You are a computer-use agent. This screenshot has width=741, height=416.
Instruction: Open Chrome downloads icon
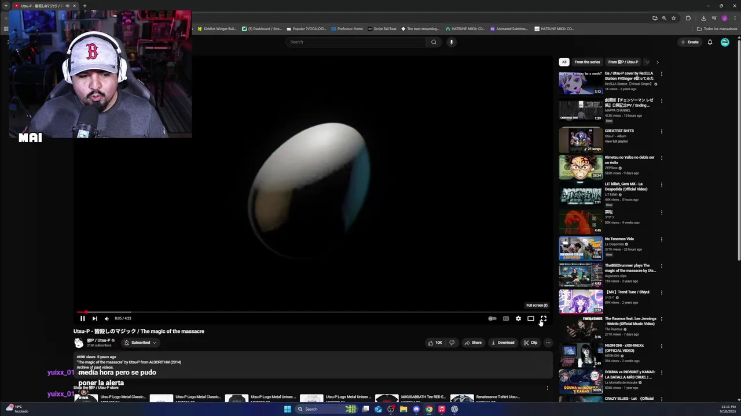[x=703, y=18]
